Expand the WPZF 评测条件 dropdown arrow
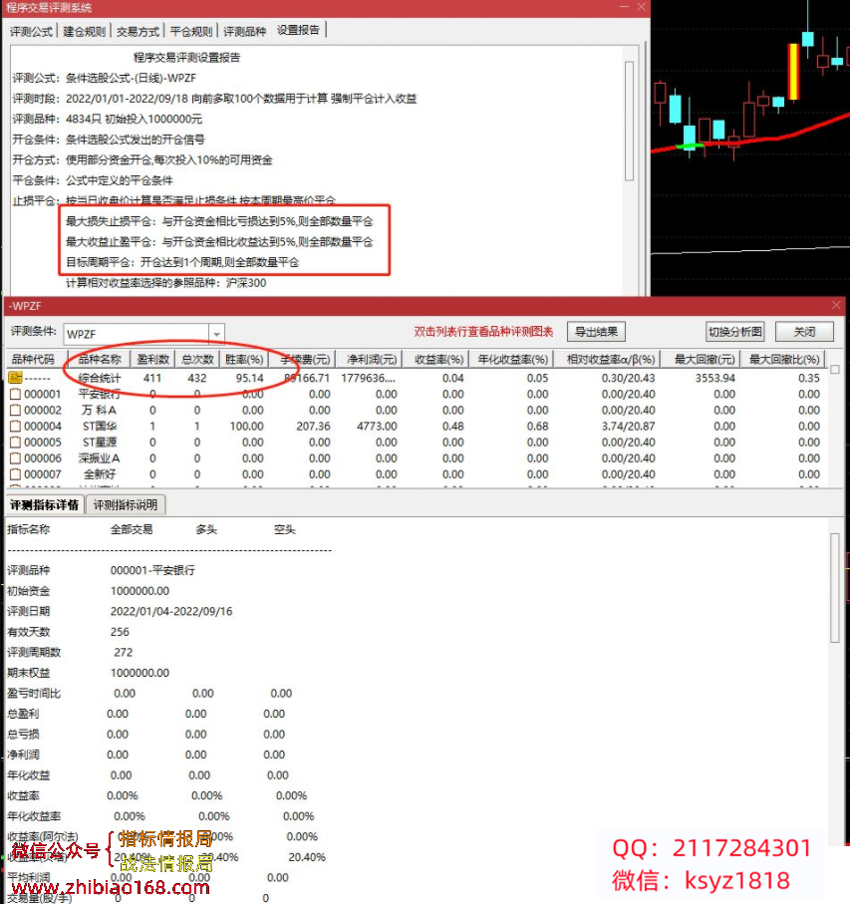The height and width of the screenshot is (904, 850). click(x=216, y=334)
